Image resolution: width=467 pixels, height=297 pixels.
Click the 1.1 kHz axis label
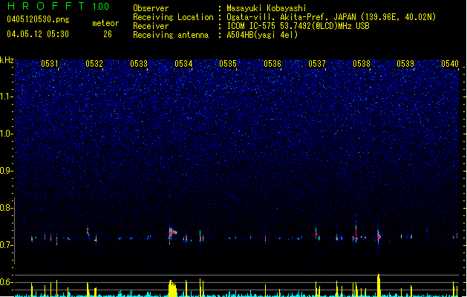click(7, 97)
